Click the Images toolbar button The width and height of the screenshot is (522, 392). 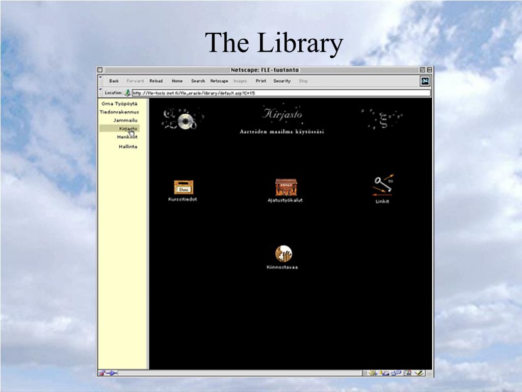(x=240, y=81)
